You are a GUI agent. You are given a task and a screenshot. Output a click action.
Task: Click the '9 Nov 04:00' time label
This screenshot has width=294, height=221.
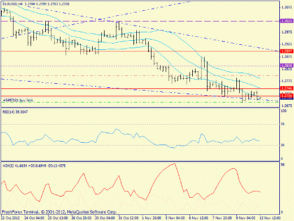pos(246,218)
